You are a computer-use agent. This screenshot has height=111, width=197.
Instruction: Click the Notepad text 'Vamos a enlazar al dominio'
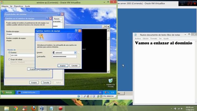pyautogui.click(x=163, y=43)
